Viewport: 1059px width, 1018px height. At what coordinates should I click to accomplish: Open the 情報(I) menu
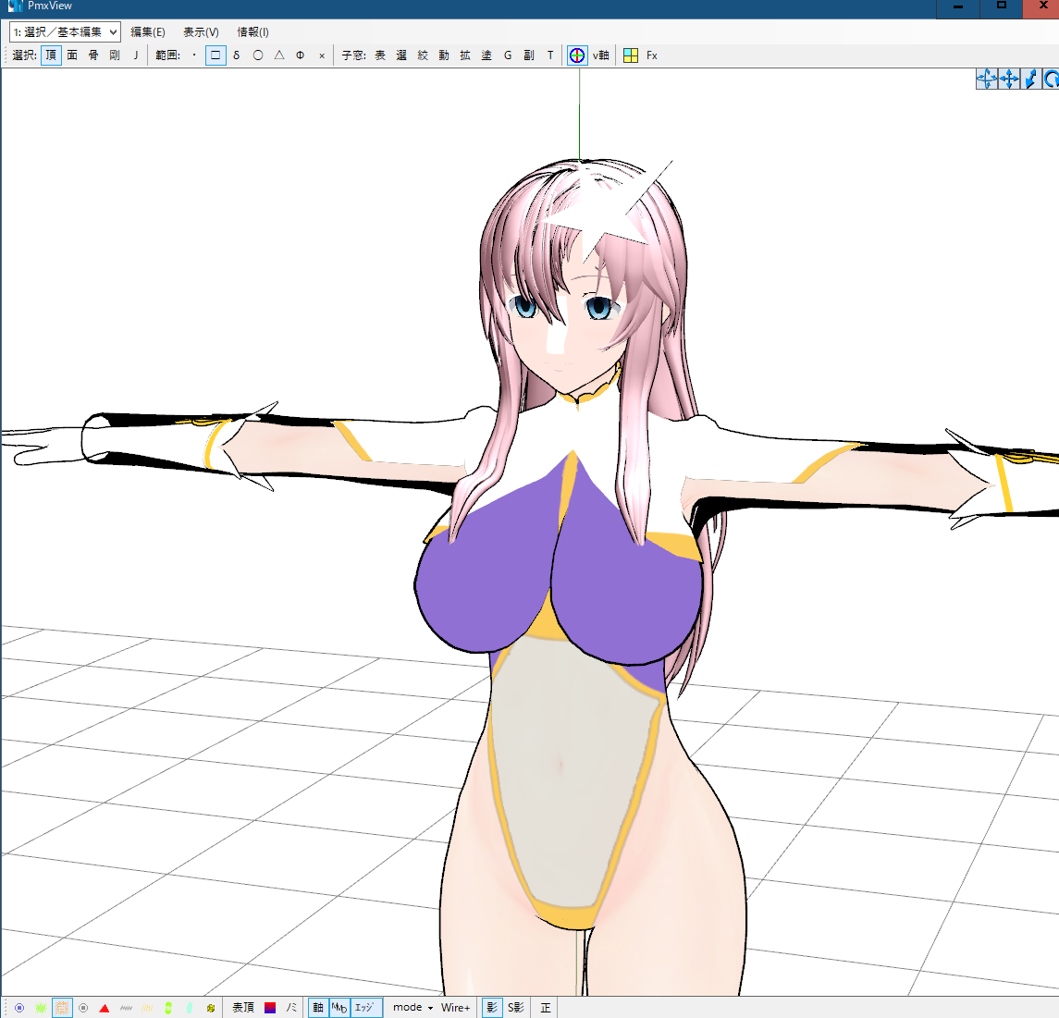coord(252,31)
